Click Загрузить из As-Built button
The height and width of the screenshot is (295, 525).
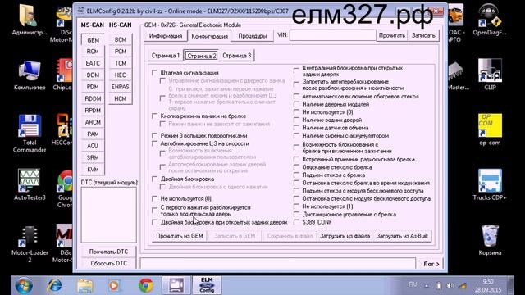coord(402,236)
